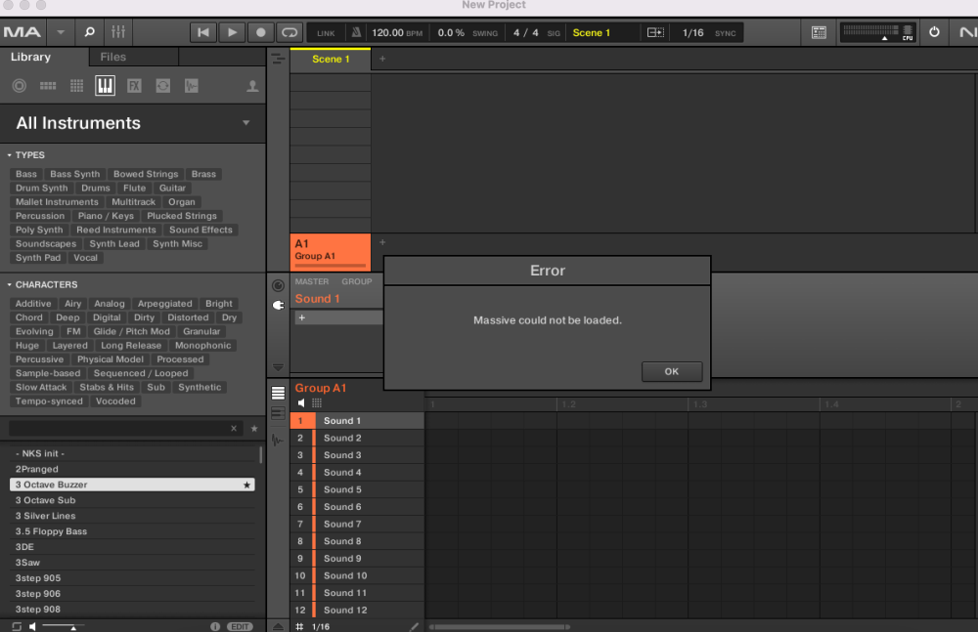Toggle favorites filter star next to search

pyautogui.click(x=254, y=428)
